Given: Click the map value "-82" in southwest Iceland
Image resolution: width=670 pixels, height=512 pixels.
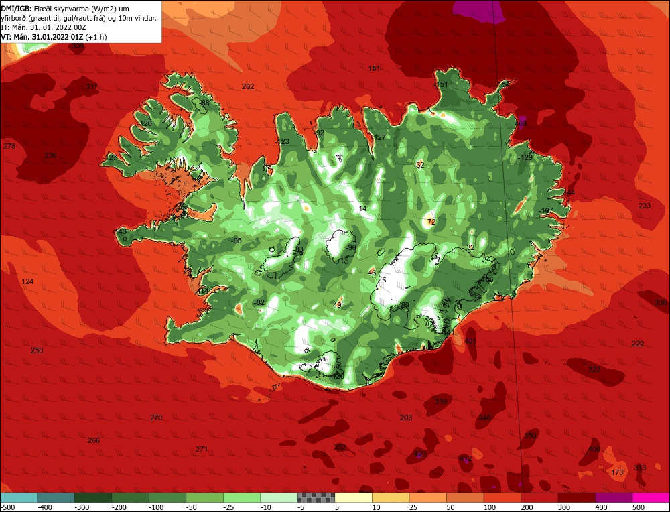Looking at the screenshot, I should click(259, 303).
